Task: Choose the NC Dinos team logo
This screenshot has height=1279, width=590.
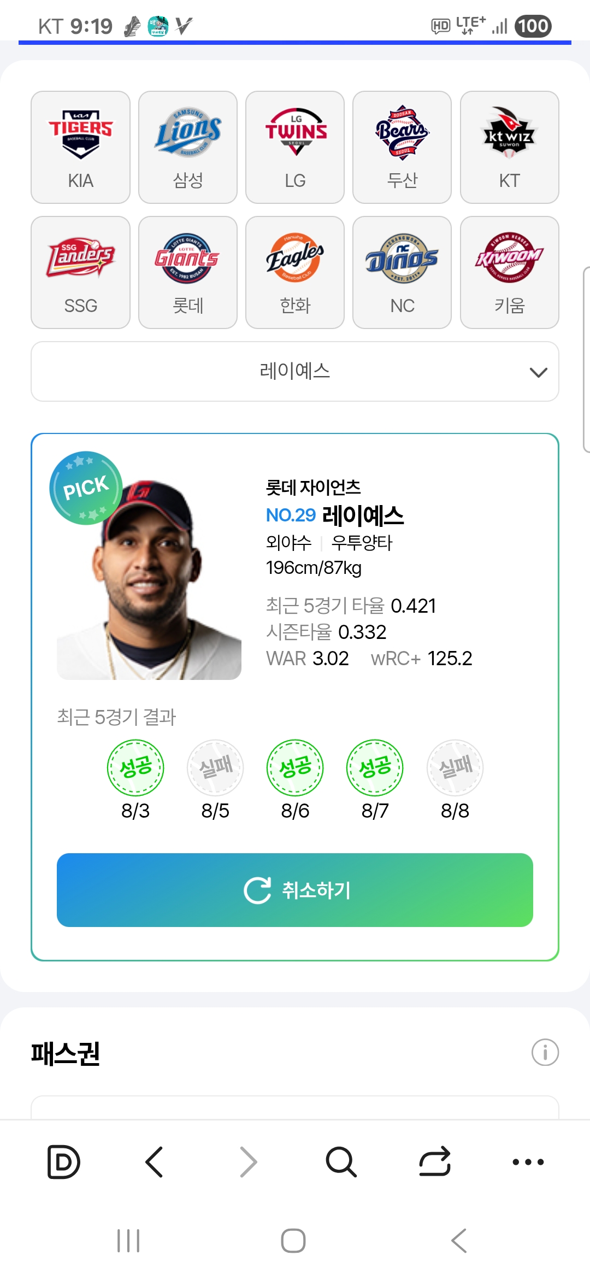Action: (402, 259)
